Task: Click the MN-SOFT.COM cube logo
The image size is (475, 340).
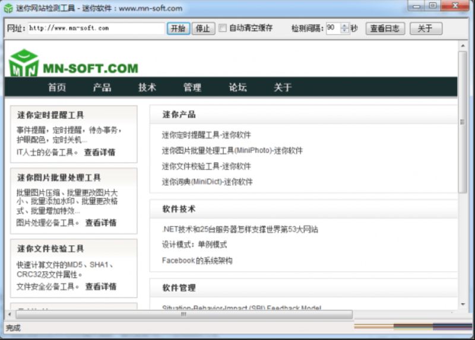Action: 24,63
